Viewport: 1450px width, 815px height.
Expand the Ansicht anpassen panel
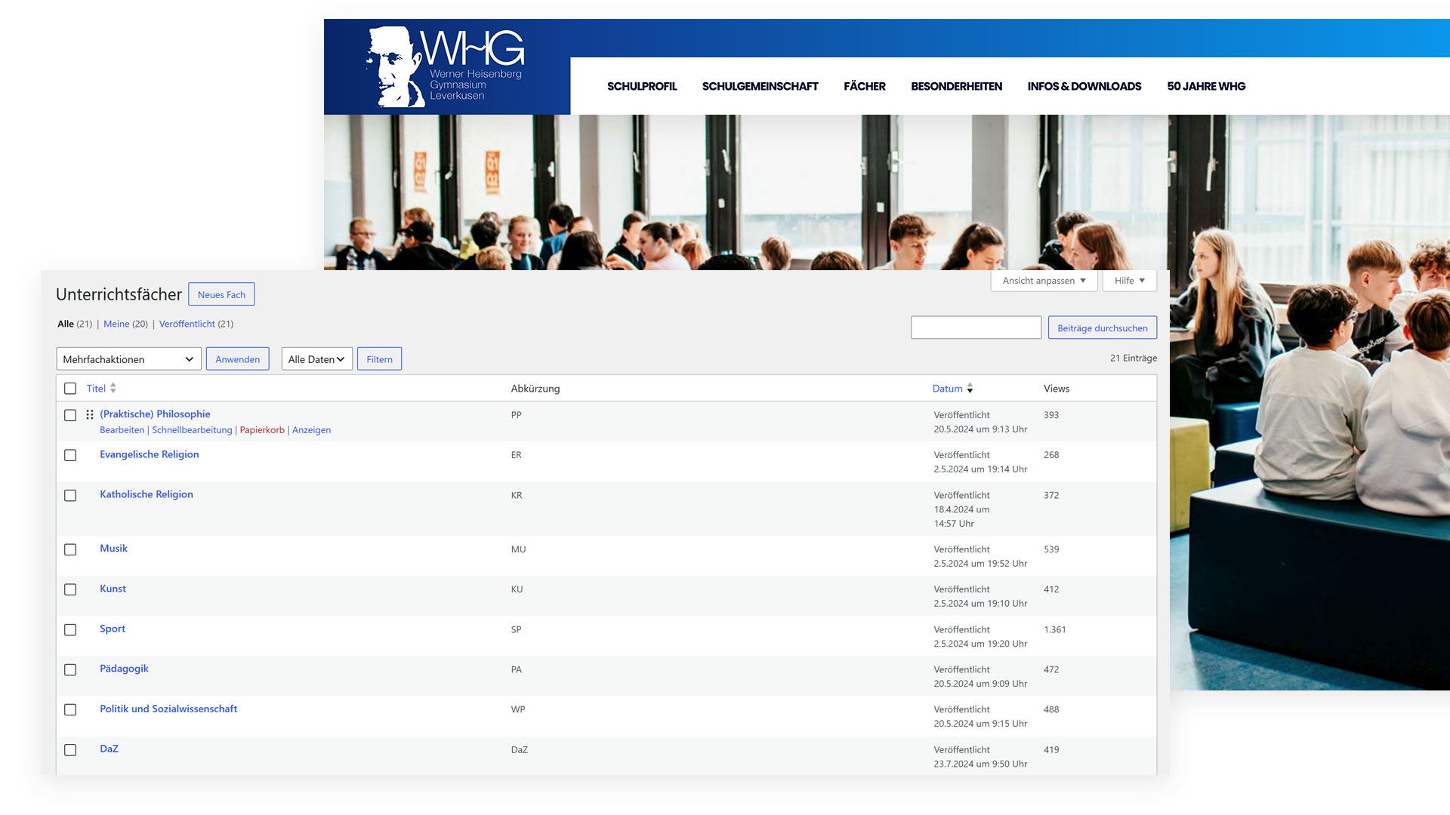[1044, 281]
